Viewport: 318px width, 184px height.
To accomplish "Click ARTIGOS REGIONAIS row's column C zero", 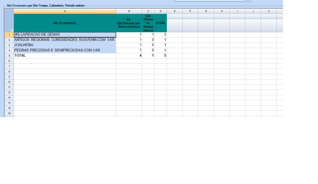I will pyautogui.click(x=148, y=40).
